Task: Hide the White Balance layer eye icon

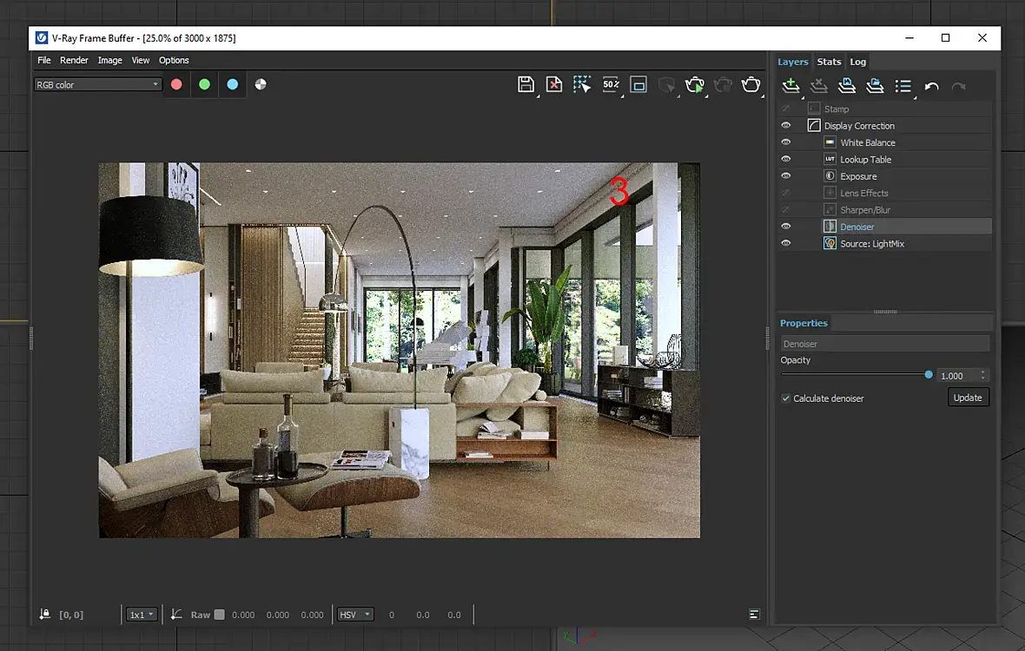Action: point(786,142)
